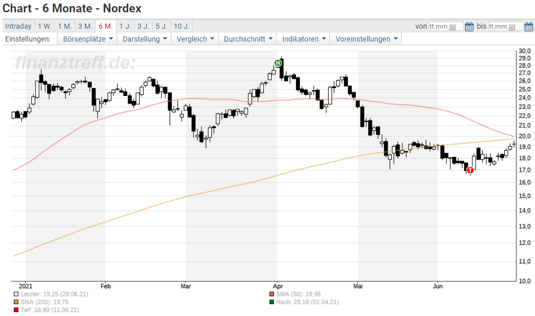Viewport: 535px width, 316px height.
Task: Click the 'Chart - 6 Monate - Nordex' heading
Action: (72, 8)
